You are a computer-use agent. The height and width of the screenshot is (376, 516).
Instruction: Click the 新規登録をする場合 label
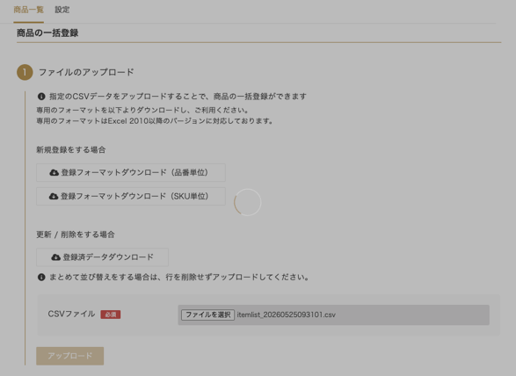pos(70,150)
